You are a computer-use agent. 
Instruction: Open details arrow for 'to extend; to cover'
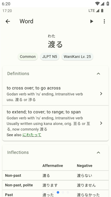101,123
